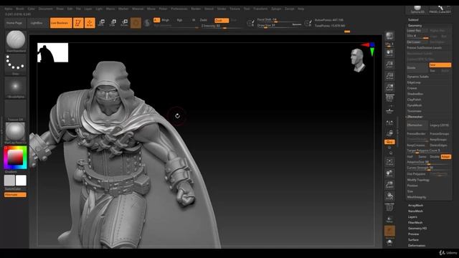This screenshot has width=459, height=258.
Task: Click the Floor grid icon
Action: 389,110
